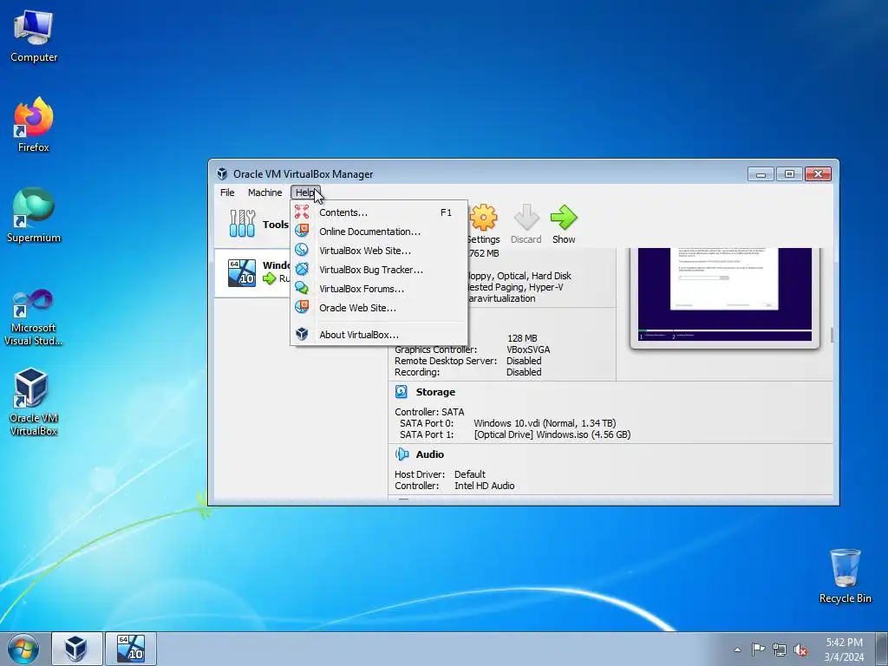Open About VirtualBox dialog entry

point(378,335)
